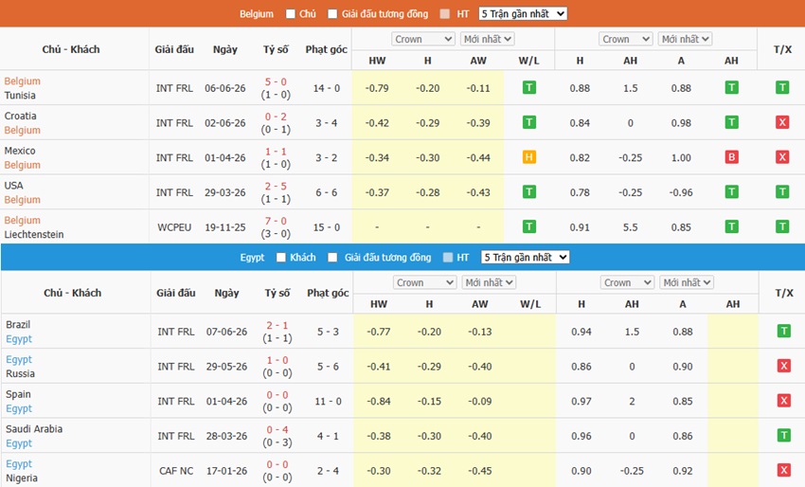Image resolution: width=805 pixels, height=487 pixels.
Task: Click the 7 - 0 score for Belgium-Liechtenstein
Action: tap(276, 221)
